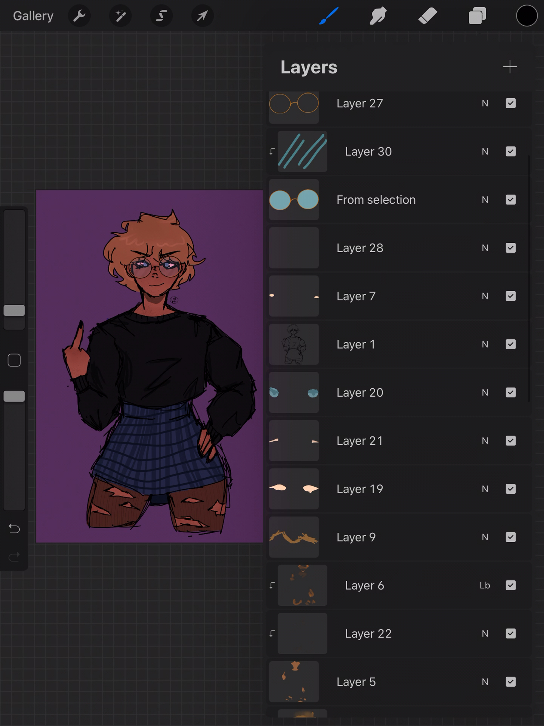Select Layer 30 teal streaks thumbnail
This screenshot has height=726, width=544.
point(302,152)
